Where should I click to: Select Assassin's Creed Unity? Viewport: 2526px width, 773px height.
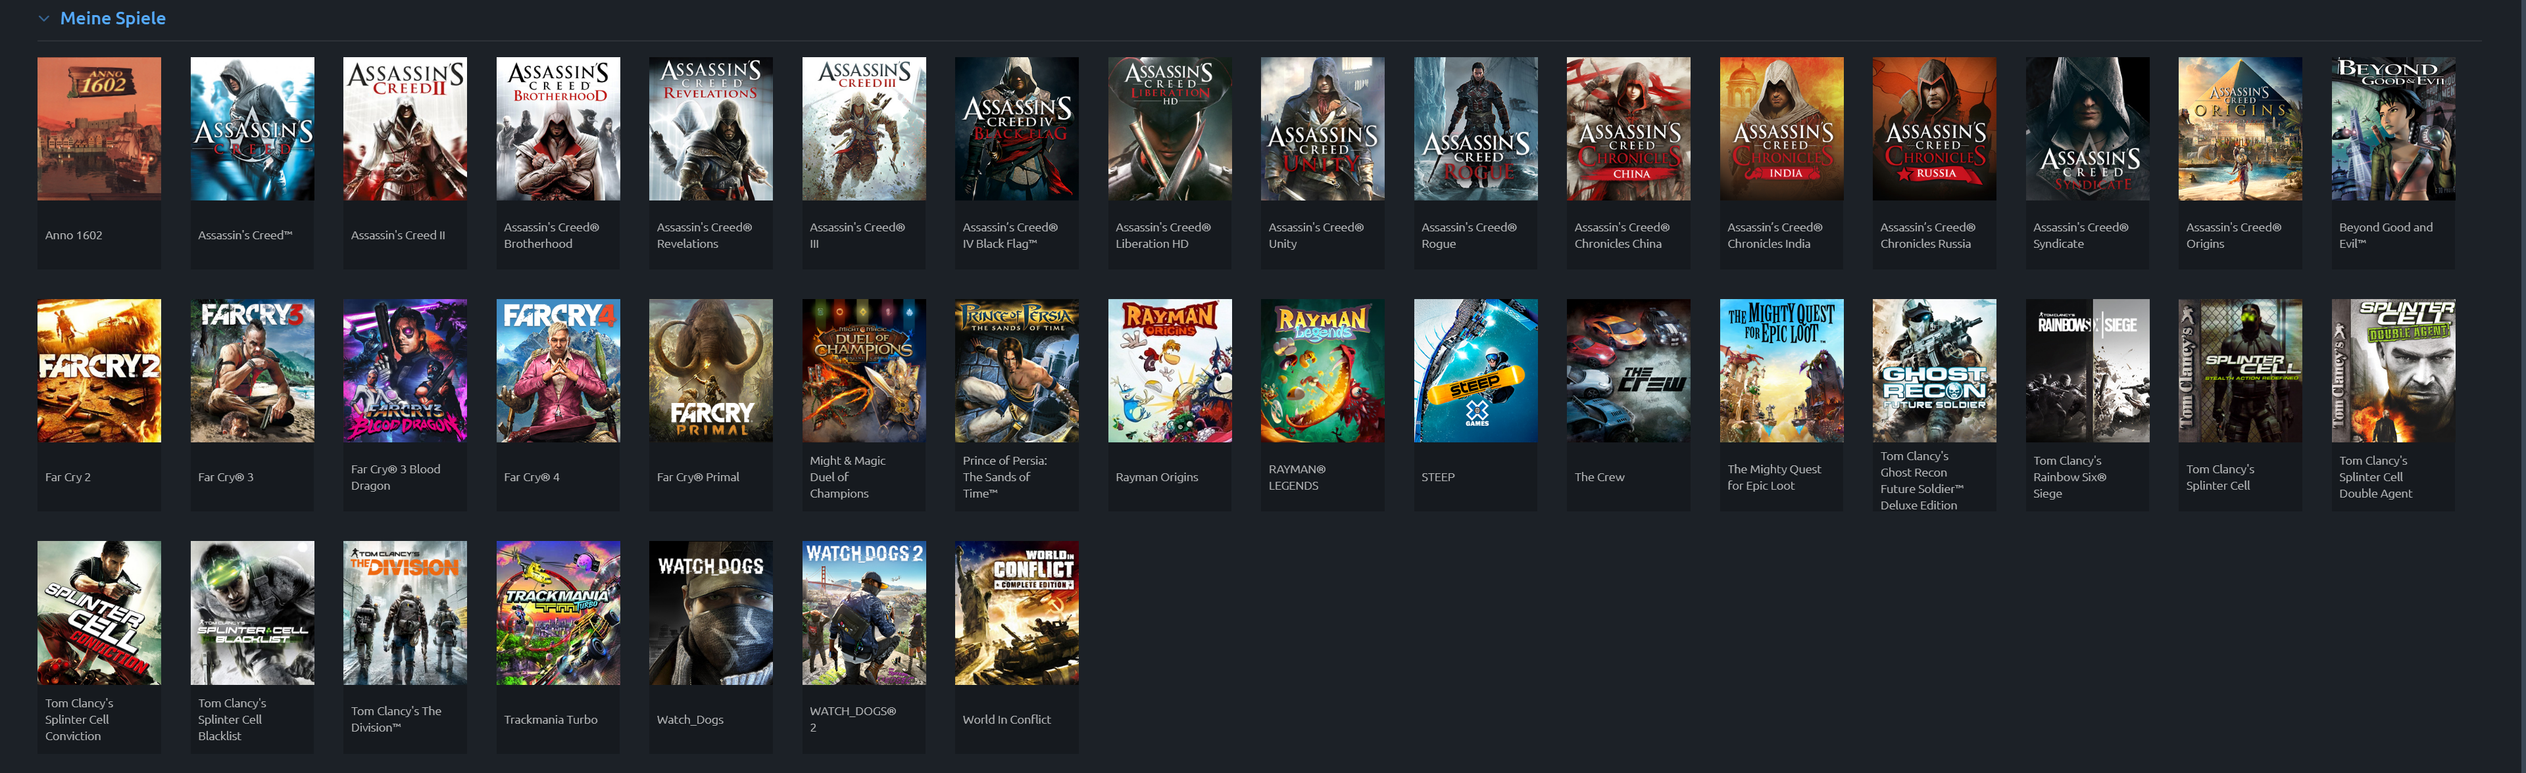coord(1322,128)
